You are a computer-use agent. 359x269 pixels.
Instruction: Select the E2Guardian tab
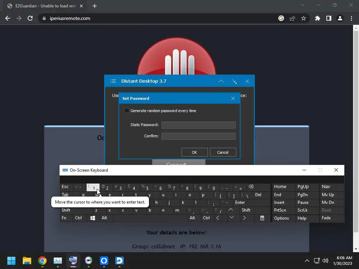(45, 6)
